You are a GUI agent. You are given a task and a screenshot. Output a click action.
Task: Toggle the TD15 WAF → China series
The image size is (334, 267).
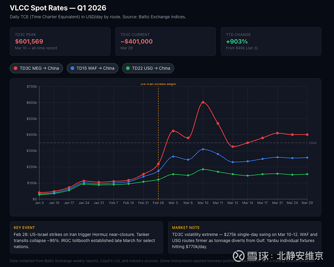[x=92, y=68]
